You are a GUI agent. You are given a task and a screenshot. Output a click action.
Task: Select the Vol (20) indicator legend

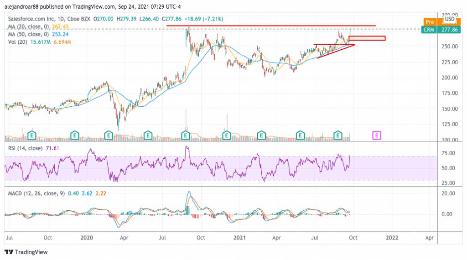click(17, 42)
